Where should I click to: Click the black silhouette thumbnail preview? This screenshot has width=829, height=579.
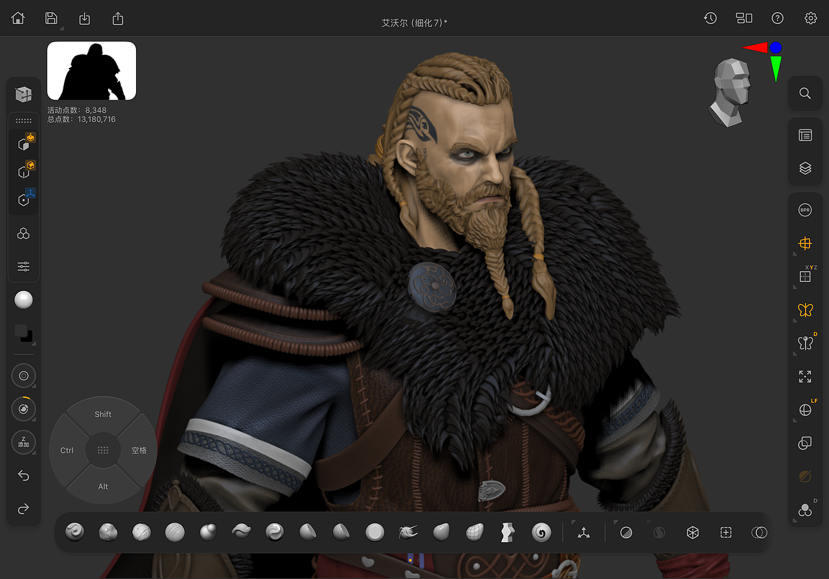point(91,71)
